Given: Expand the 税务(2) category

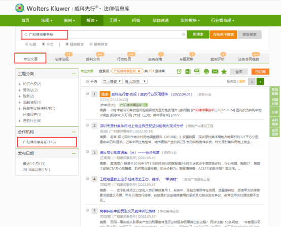Looking at the screenshot, I should coord(20,96).
